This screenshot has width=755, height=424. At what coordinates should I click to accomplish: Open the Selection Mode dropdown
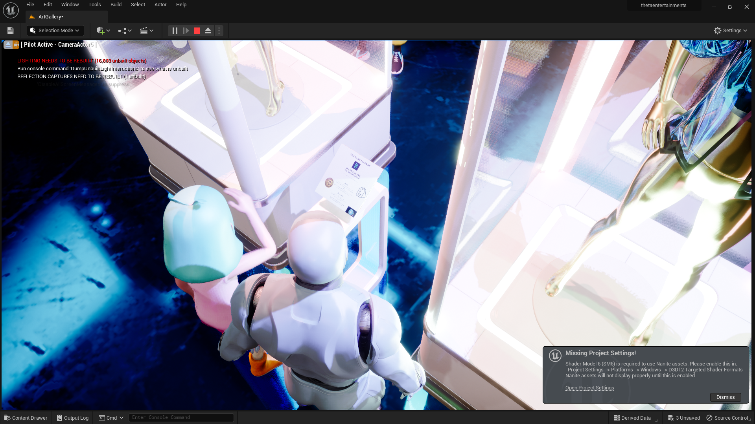pyautogui.click(x=55, y=31)
